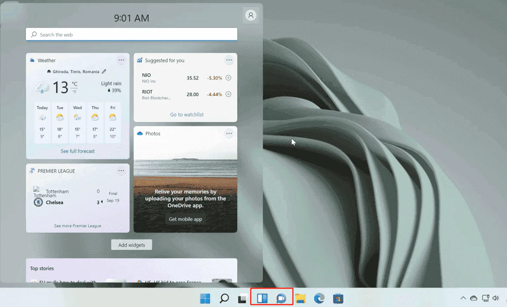Launch Microsoft Edge from the taskbar
Viewport: 507px width, 307px height.
319,298
